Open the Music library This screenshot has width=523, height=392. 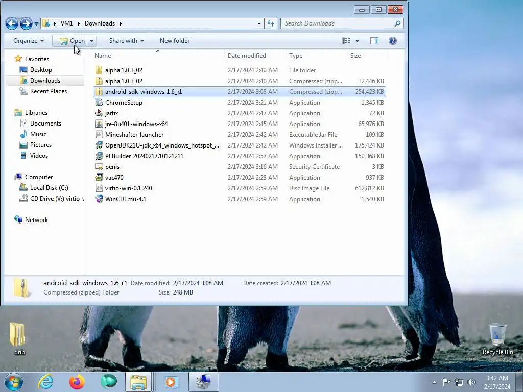[x=38, y=134]
